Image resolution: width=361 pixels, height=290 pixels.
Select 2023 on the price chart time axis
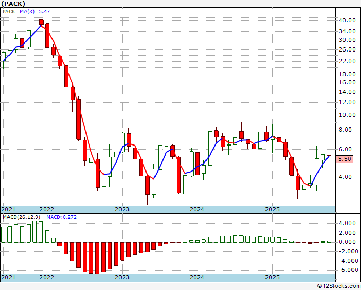point(122,209)
